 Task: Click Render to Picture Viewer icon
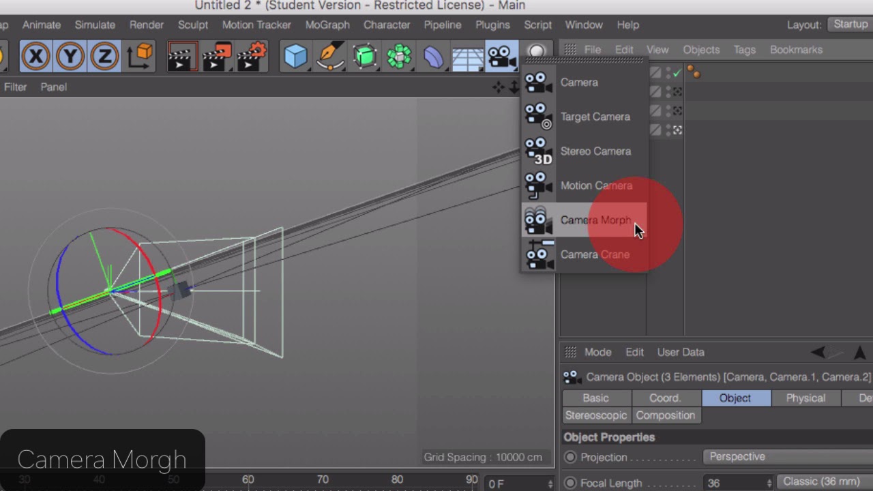click(217, 56)
